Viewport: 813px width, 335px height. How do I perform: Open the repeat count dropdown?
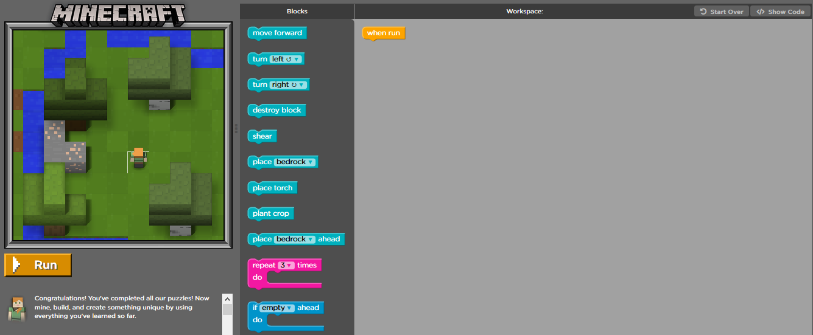[x=286, y=265]
